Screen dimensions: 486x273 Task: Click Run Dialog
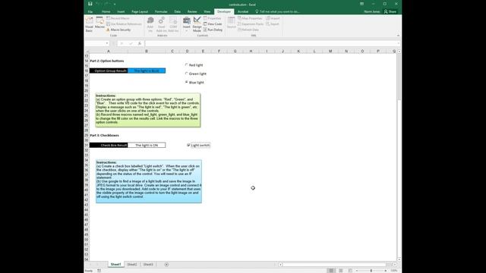213,30
